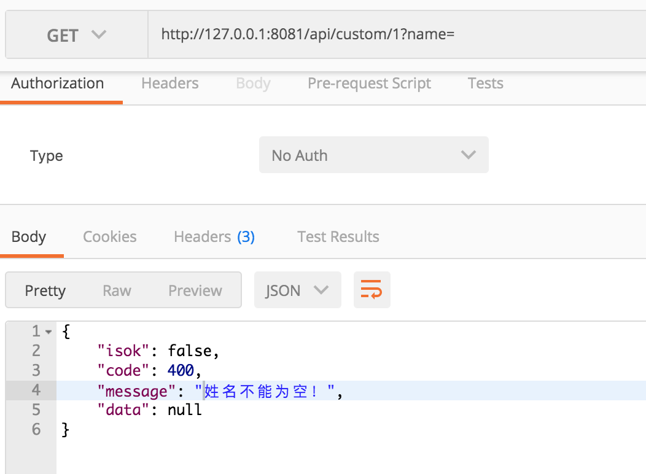Select the Pretty view button
This screenshot has height=474, width=646.
click(x=45, y=290)
